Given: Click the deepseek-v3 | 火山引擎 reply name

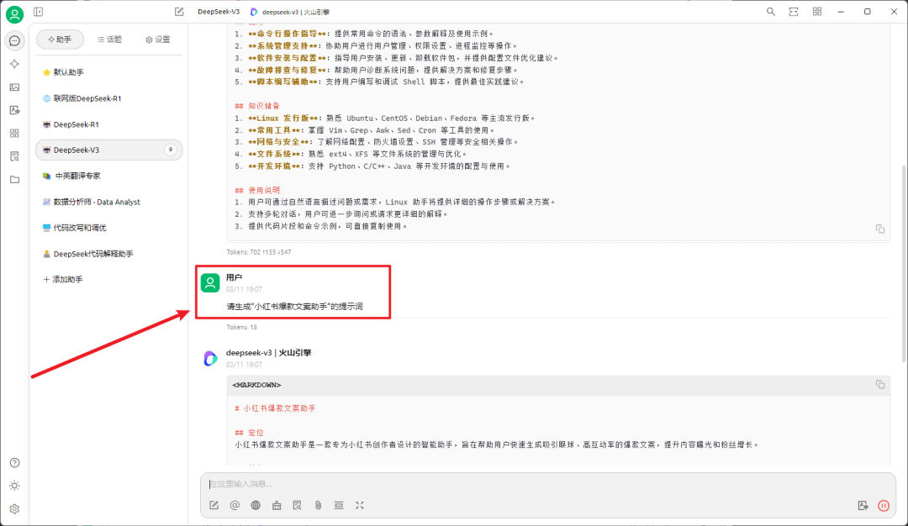Looking at the screenshot, I should tap(269, 352).
